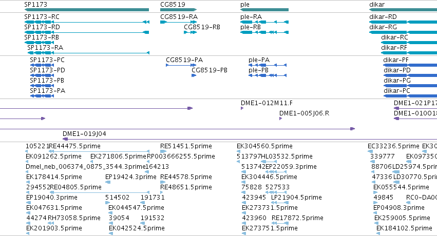Click BAC end DME1-012M11.F label
The image size is (437, 236).
[x=267, y=103]
